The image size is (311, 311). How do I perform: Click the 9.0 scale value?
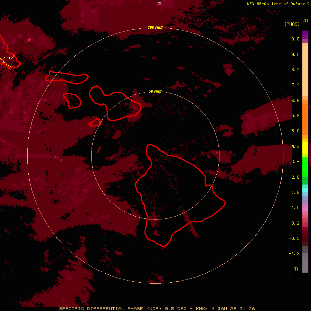click(295, 54)
